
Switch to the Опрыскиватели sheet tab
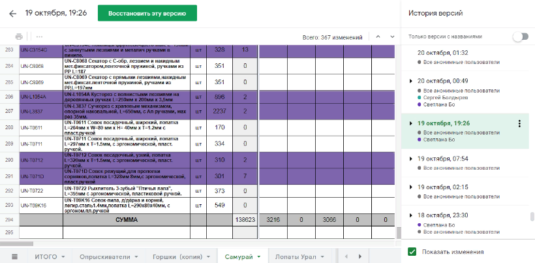coord(104,256)
